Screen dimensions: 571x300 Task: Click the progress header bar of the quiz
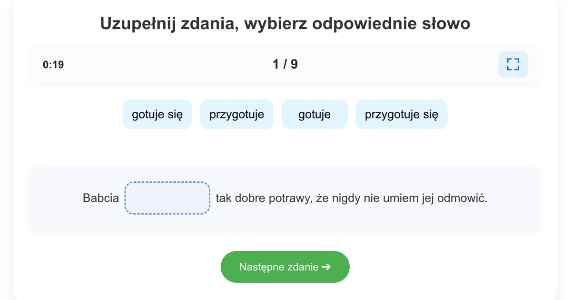(x=285, y=64)
